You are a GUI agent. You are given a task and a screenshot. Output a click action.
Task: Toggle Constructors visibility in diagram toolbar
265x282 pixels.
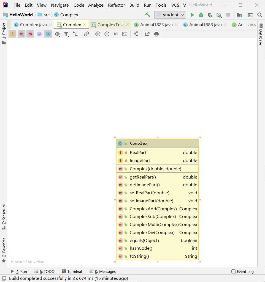[x=21, y=34]
